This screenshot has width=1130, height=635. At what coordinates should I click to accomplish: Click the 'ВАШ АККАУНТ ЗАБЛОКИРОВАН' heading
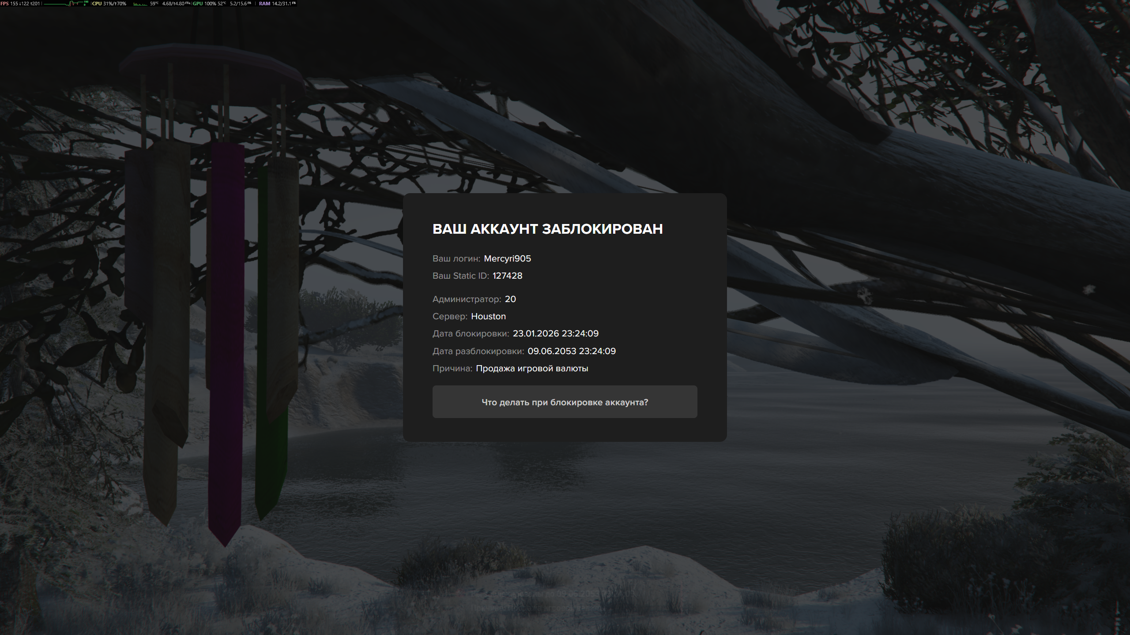click(547, 229)
